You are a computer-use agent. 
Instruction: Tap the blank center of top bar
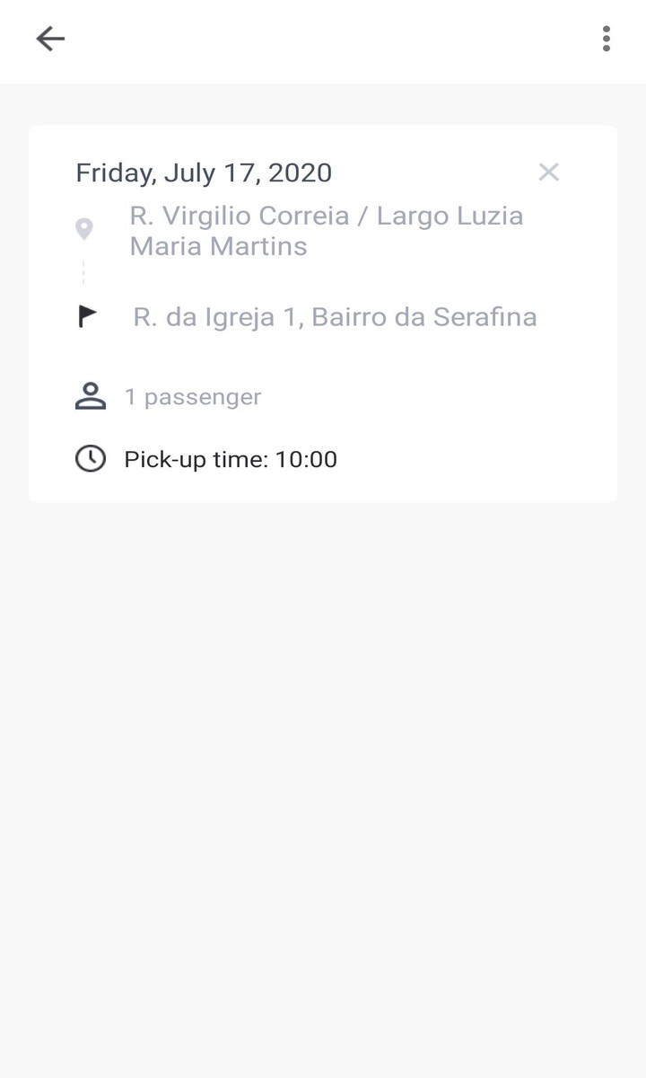coord(323,39)
